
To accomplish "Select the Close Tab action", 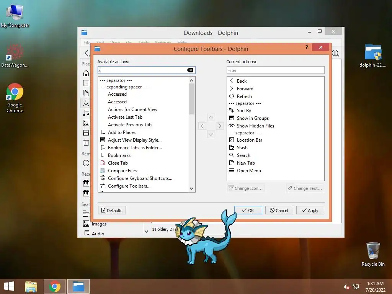I will pyautogui.click(x=118, y=163).
